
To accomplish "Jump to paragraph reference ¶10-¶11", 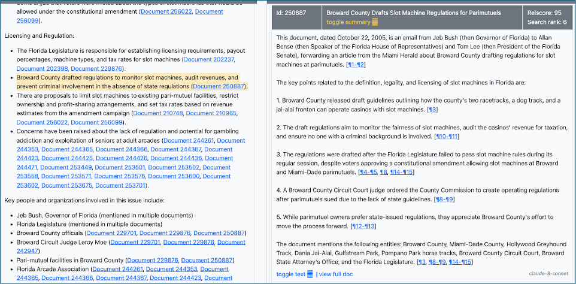I will (x=445, y=137).
